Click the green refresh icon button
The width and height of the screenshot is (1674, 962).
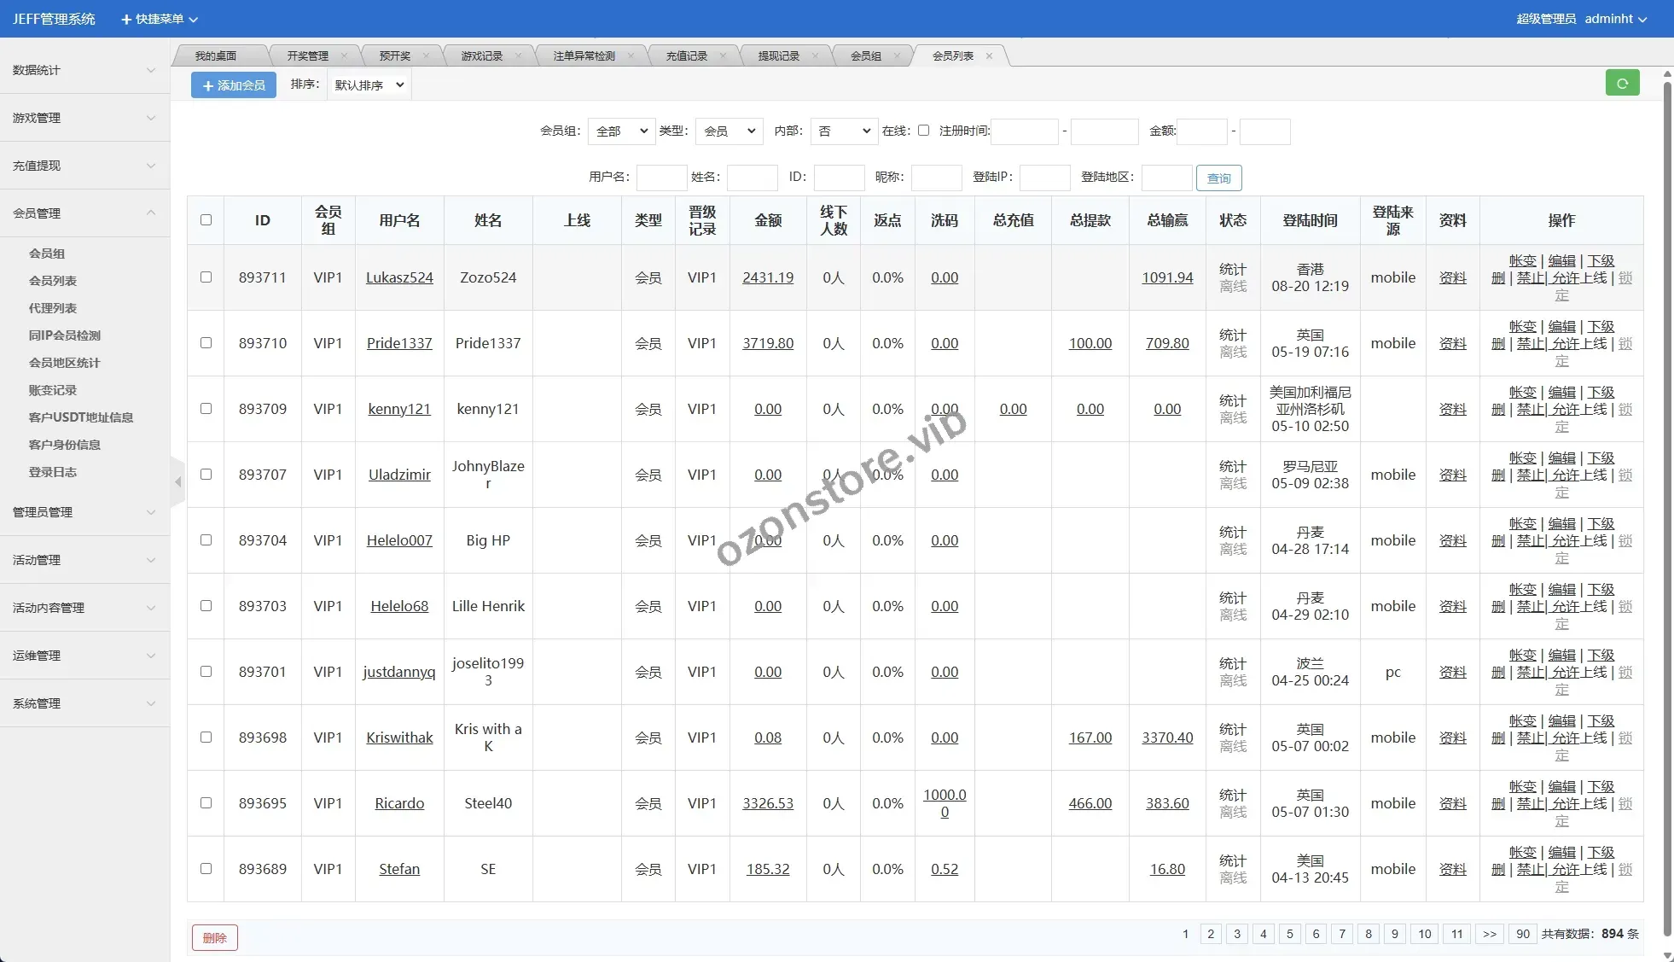tap(1622, 83)
